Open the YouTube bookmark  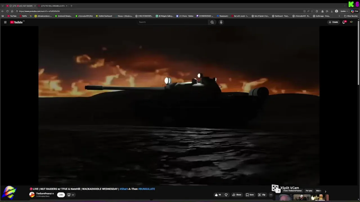click(12, 16)
